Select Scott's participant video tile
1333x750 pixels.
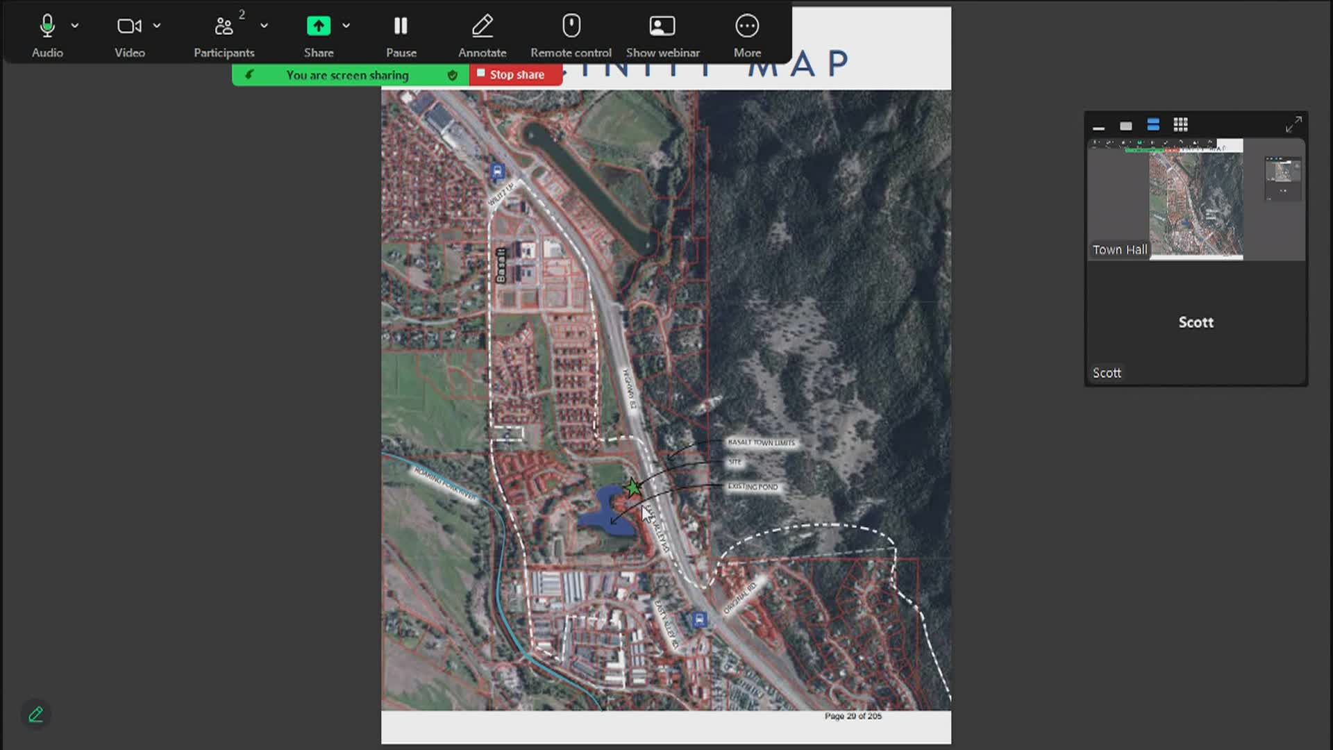click(x=1196, y=323)
